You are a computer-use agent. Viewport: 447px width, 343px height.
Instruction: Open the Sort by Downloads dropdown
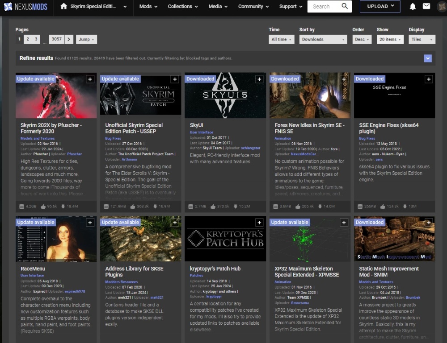tap(323, 39)
